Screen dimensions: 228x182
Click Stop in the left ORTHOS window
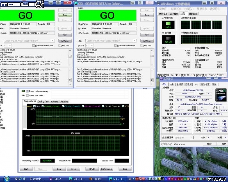[65, 15]
